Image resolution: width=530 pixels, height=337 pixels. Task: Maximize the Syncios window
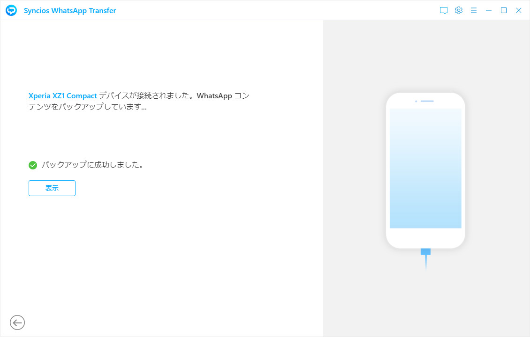[x=504, y=10]
